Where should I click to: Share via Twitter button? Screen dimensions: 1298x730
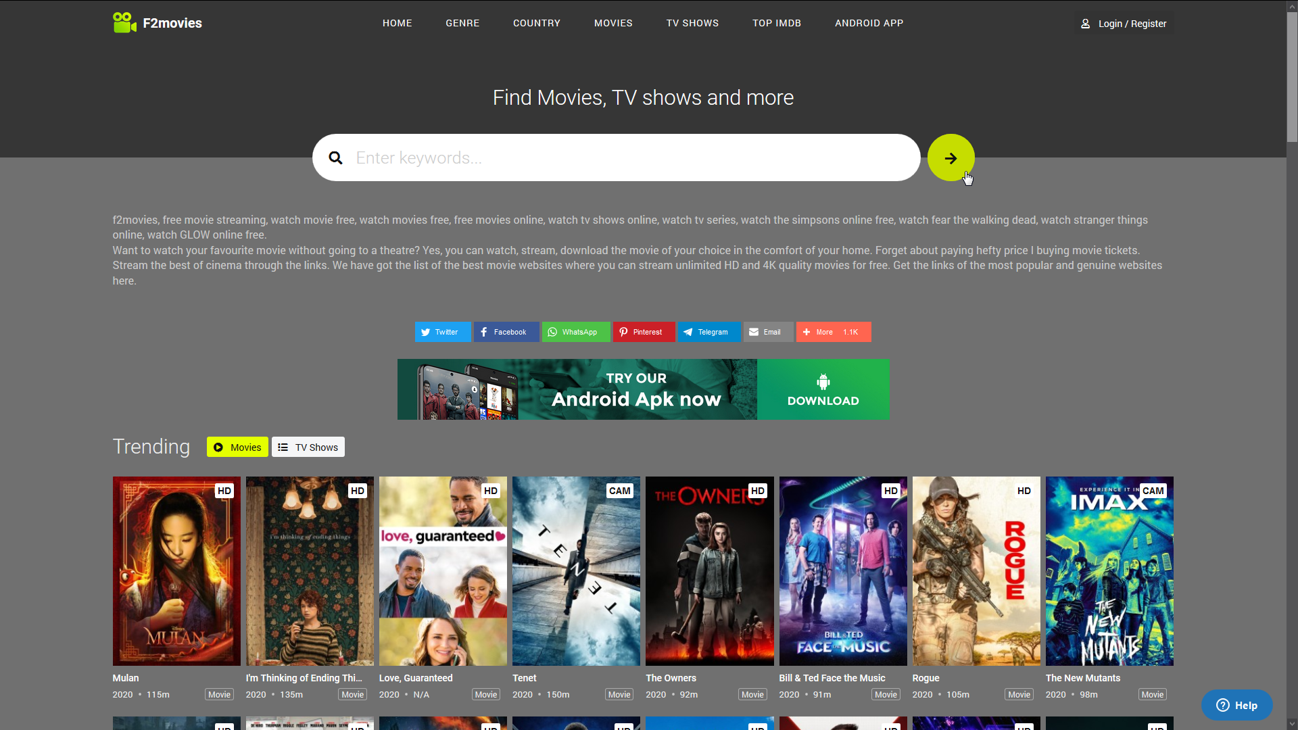coord(443,332)
